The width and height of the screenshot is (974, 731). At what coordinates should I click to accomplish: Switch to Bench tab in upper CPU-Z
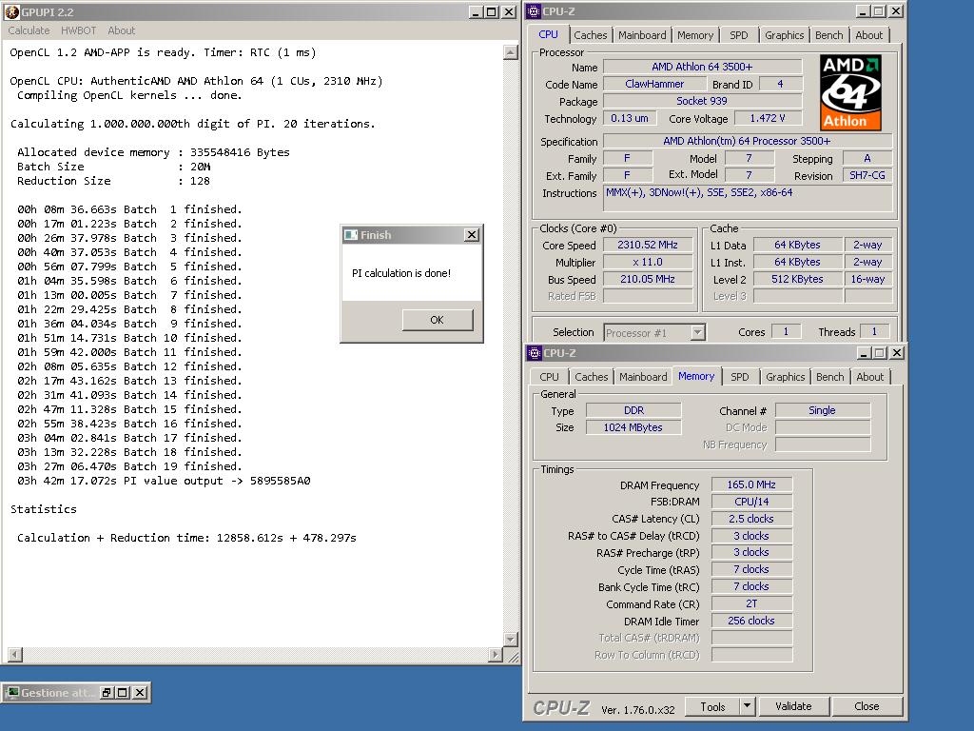point(829,35)
